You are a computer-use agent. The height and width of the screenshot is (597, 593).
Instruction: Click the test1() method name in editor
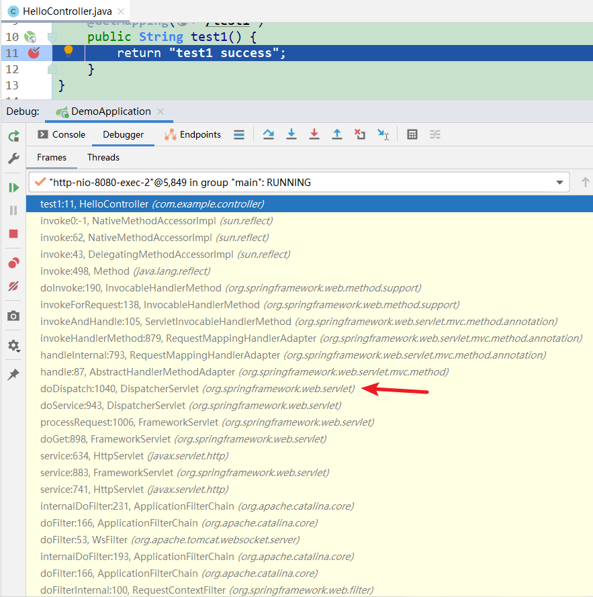[216, 37]
